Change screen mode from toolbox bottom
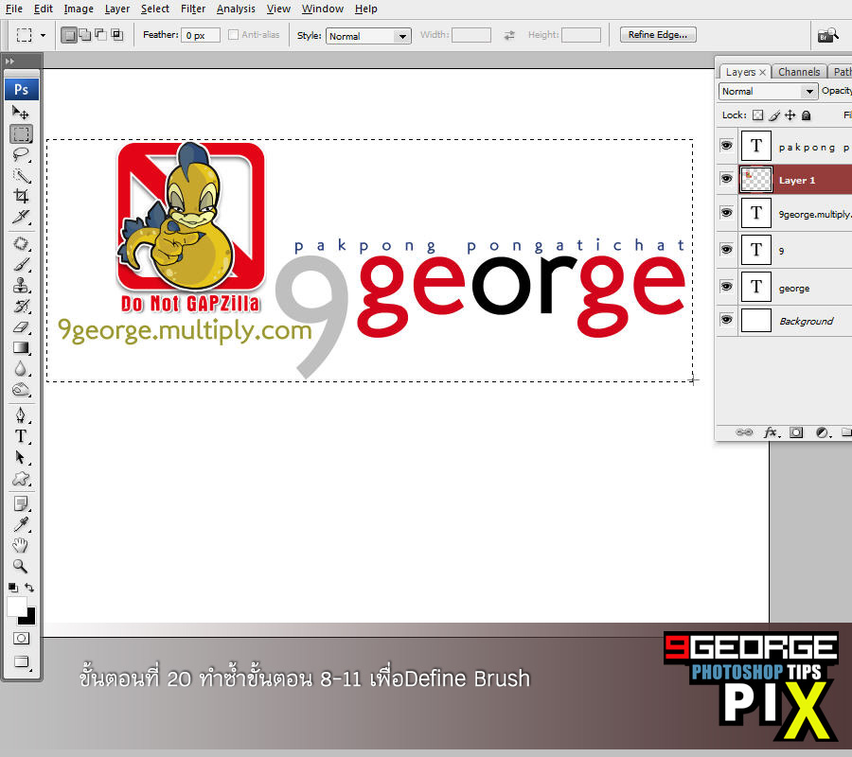This screenshot has height=757, width=852. click(21, 661)
